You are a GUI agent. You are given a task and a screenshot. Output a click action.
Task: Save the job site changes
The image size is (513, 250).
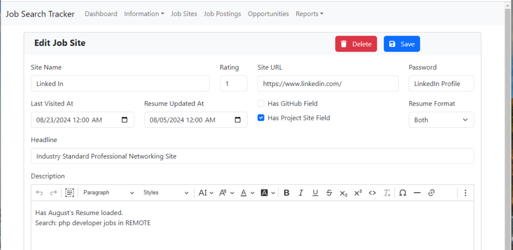pos(402,44)
